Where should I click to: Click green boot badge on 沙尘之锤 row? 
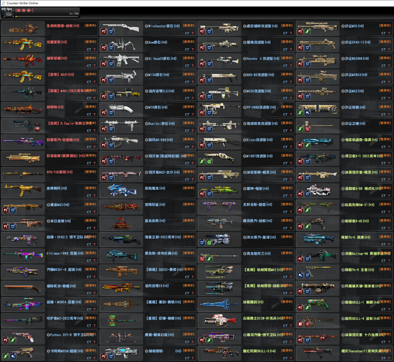click(x=300, y=129)
